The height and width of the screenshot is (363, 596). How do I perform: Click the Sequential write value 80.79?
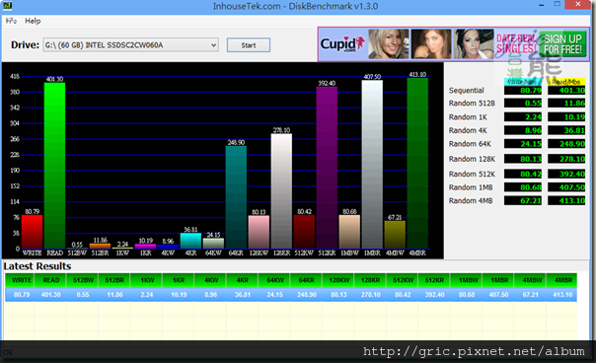pyautogui.click(x=523, y=91)
